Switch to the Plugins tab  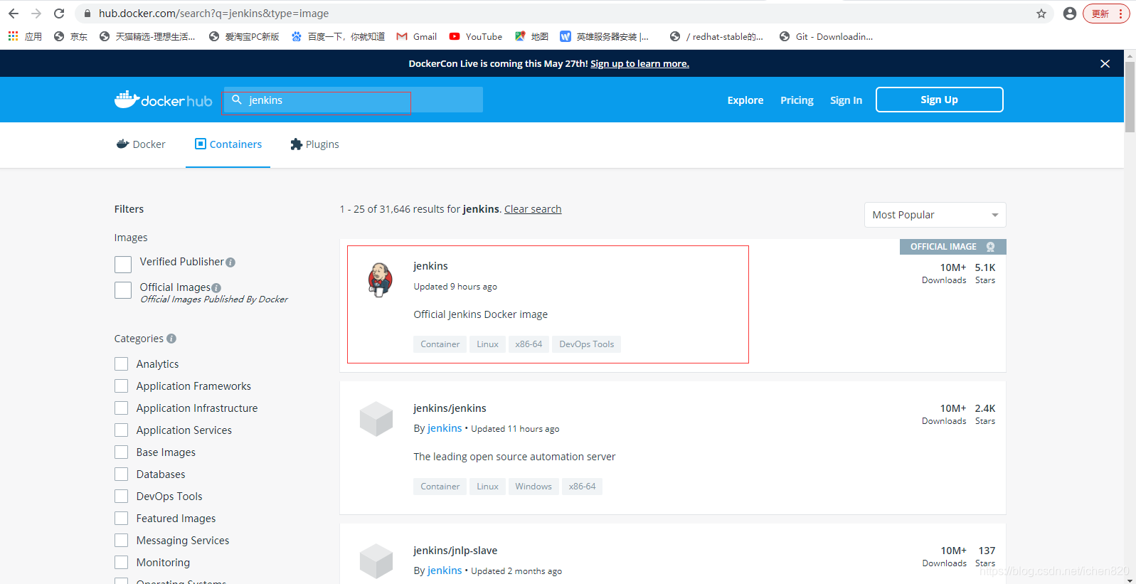(314, 144)
